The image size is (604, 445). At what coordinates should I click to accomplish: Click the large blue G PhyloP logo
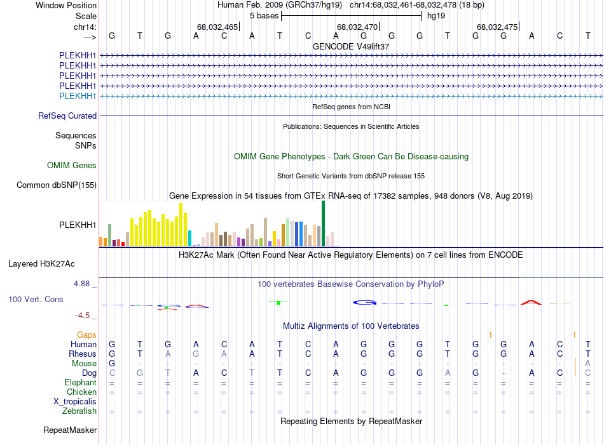(x=364, y=303)
